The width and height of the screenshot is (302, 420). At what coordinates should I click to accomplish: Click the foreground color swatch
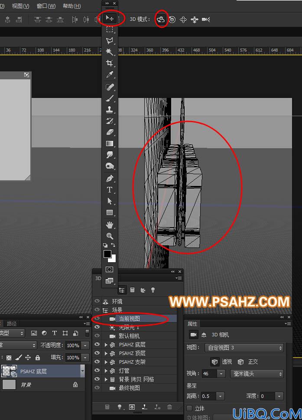[x=107, y=254]
